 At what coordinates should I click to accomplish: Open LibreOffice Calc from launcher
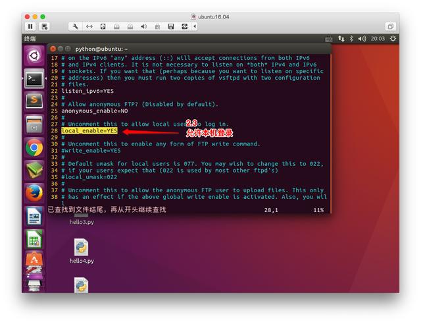34,239
